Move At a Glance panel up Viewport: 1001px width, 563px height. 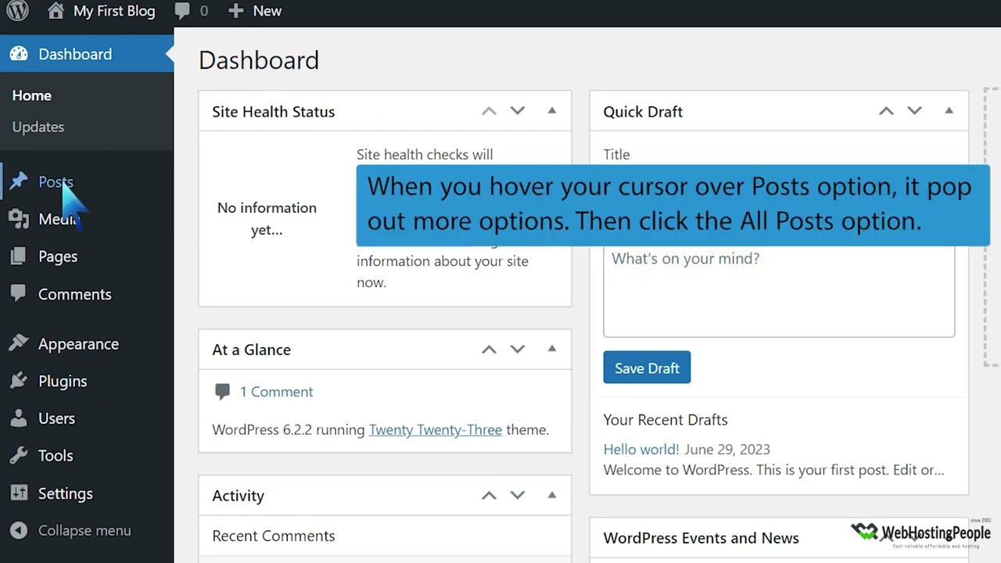click(x=489, y=350)
